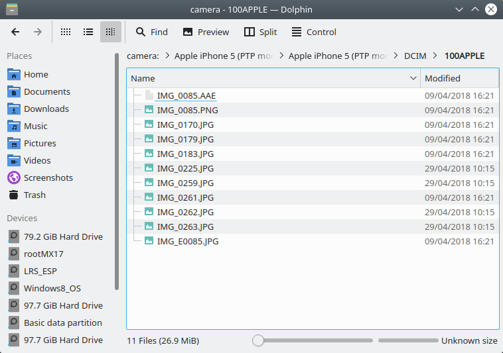Screen dimensions: 503x353
Task: Open the Control menu
Action: pos(313,32)
